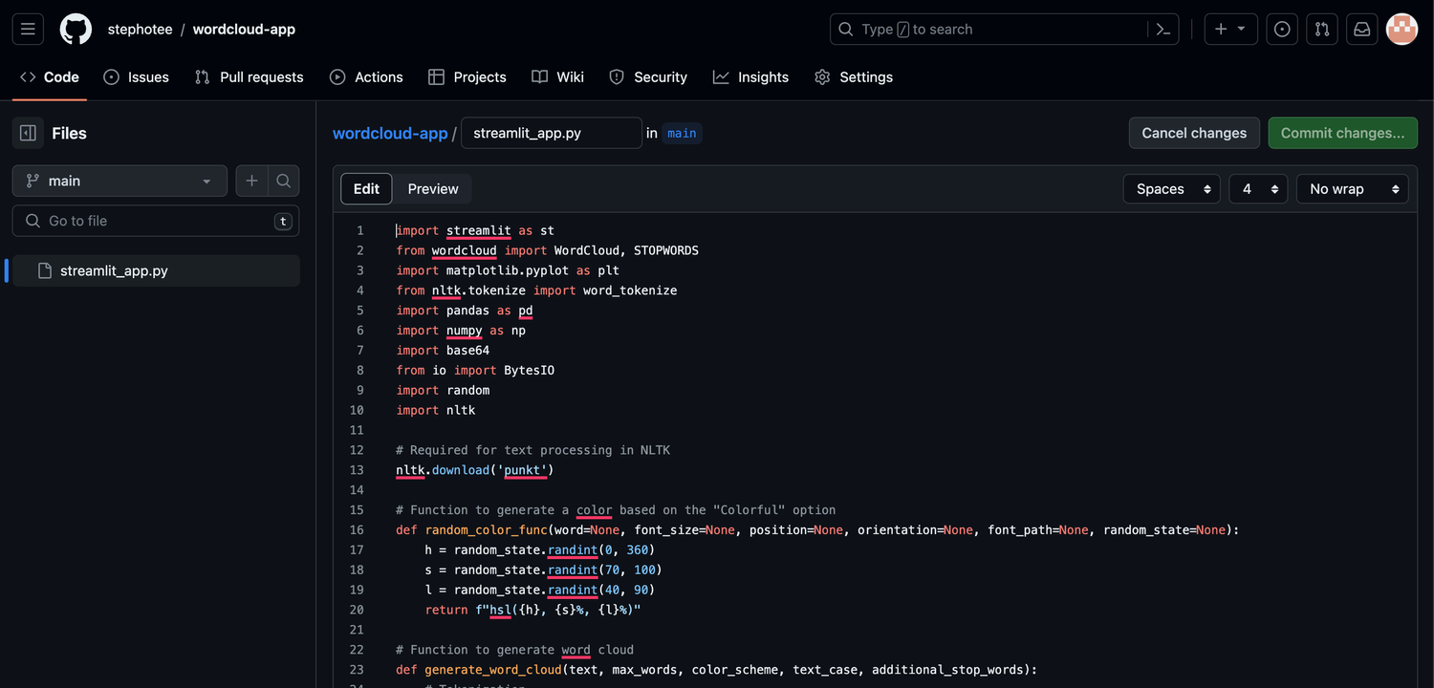Change indentation mode via Spaces dropdown
Viewport: 1434px width, 688px height.
point(1171,188)
